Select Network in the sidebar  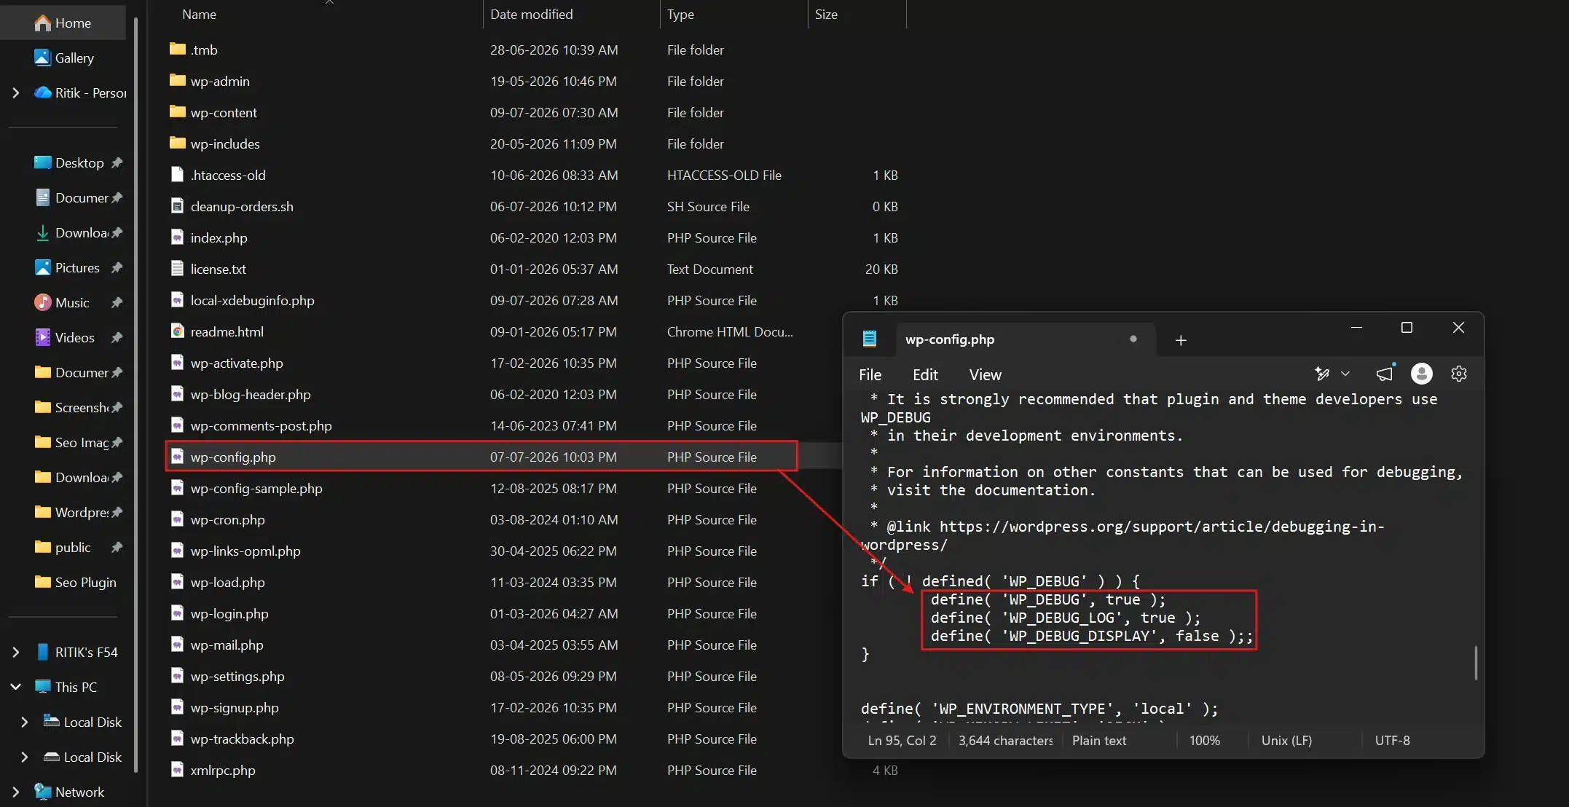69,792
